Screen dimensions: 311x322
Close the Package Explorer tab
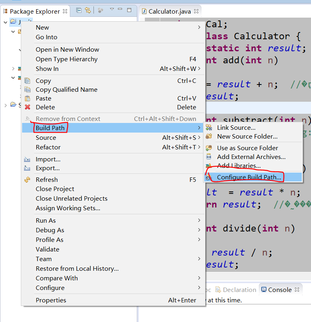65,11
